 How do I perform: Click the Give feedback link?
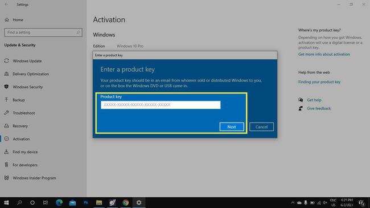(x=319, y=108)
